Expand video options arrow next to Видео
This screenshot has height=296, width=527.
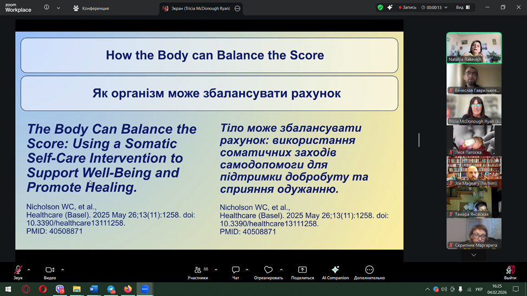click(x=62, y=270)
